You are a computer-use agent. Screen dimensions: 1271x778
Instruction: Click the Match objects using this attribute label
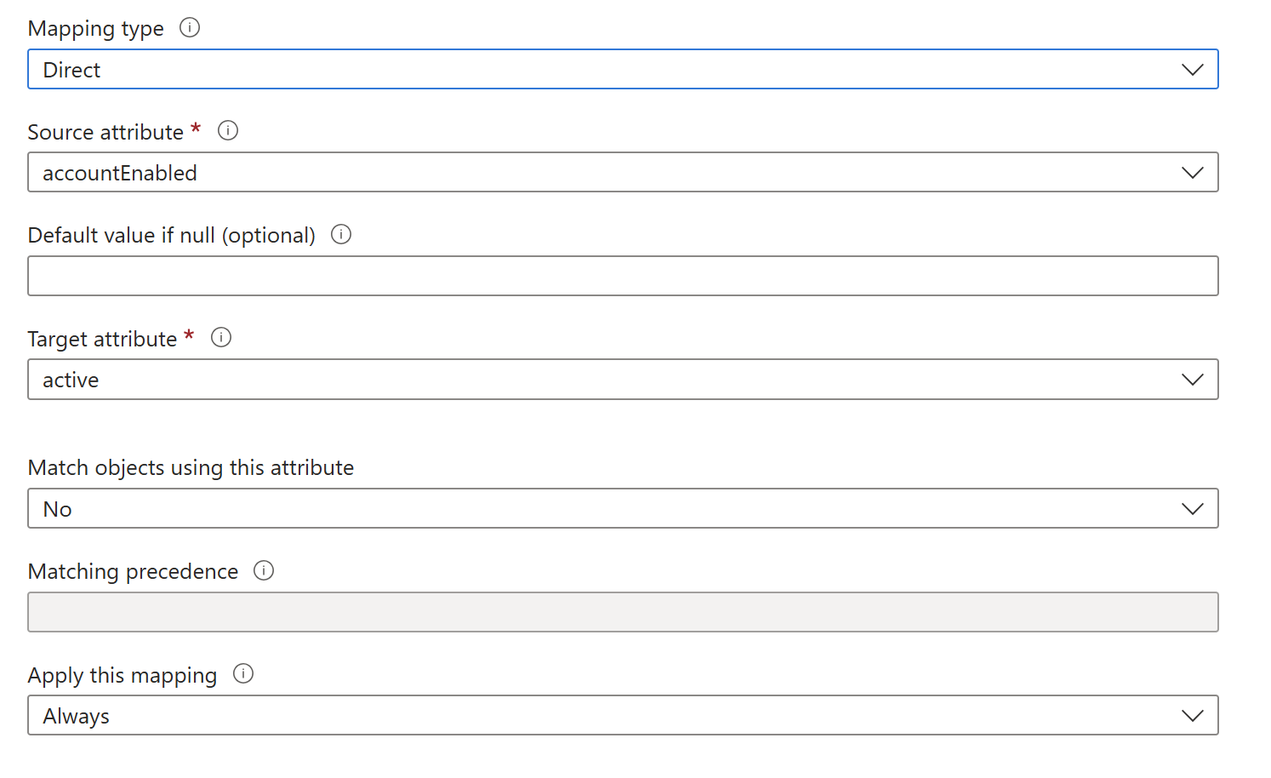(191, 468)
